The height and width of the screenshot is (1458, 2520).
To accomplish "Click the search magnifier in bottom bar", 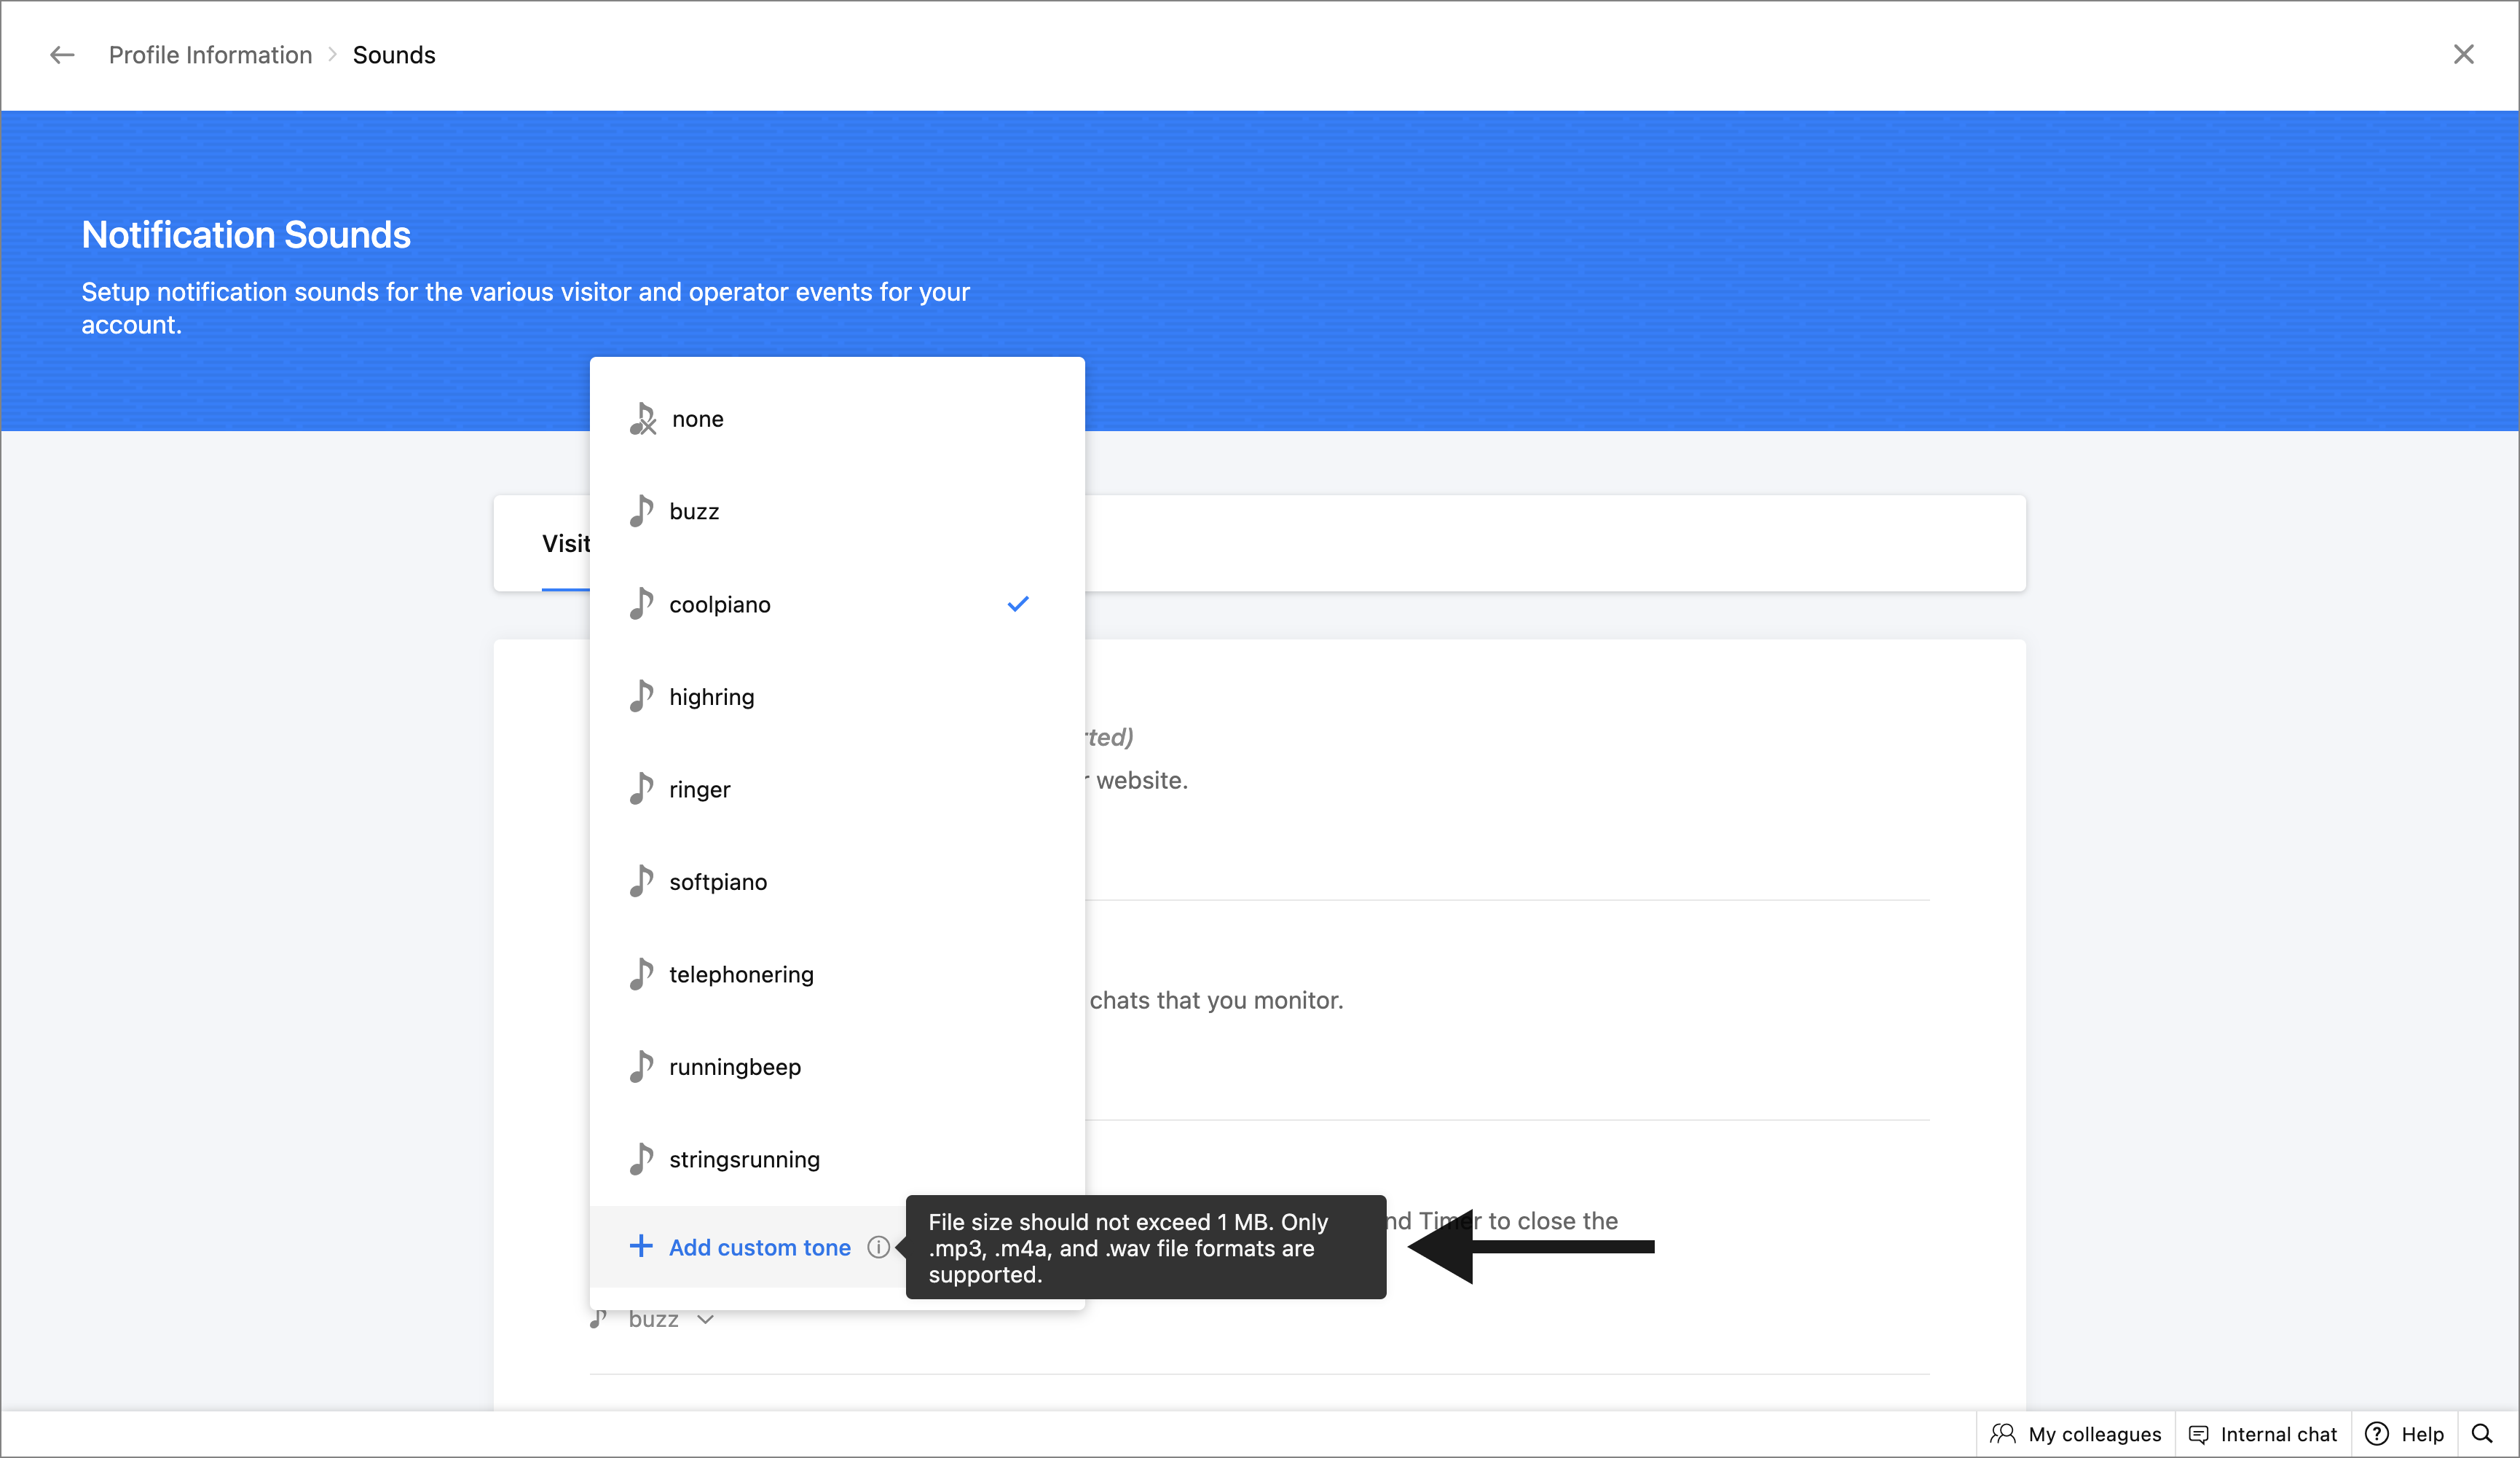I will tap(2482, 1434).
